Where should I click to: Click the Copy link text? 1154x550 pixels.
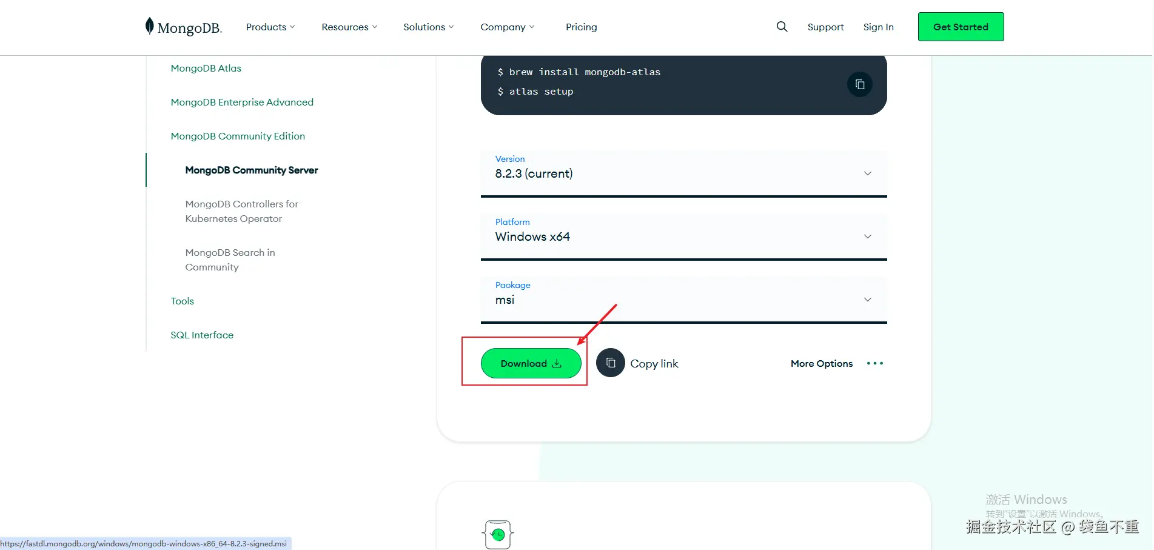tap(654, 363)
